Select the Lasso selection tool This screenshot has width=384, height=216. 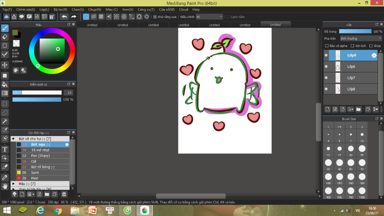tap(5, 112)
